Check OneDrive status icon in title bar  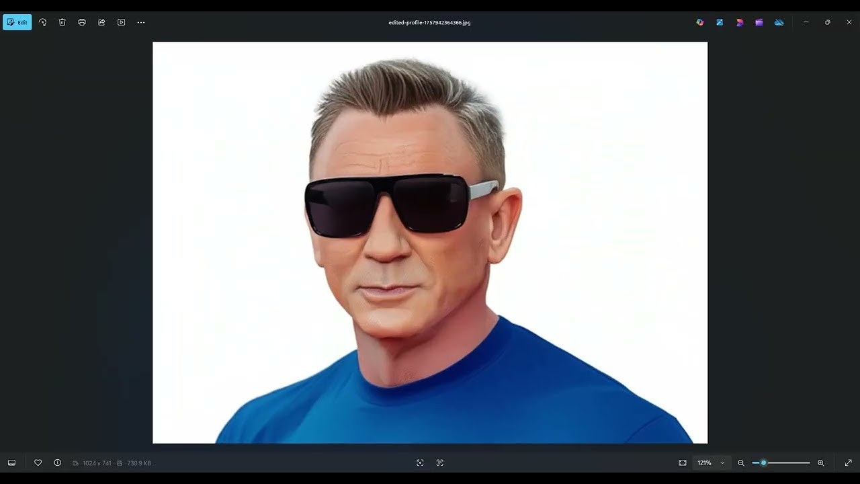tap(779, 22)
